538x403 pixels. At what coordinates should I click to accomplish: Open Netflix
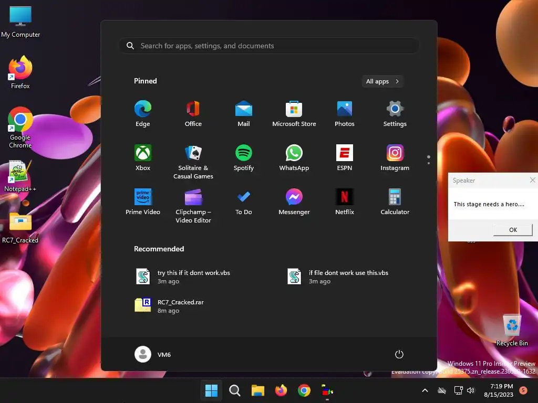coord(345,202)
